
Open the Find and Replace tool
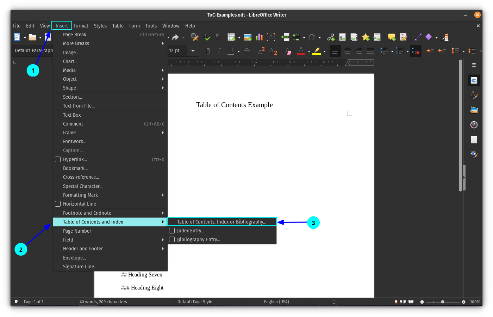(x=194, y=37)
